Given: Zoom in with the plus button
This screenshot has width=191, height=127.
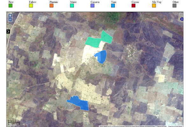Looking at the screenshot, I should click(10, 16).
